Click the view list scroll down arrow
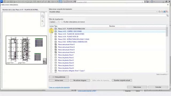 [x=167, y=71]
